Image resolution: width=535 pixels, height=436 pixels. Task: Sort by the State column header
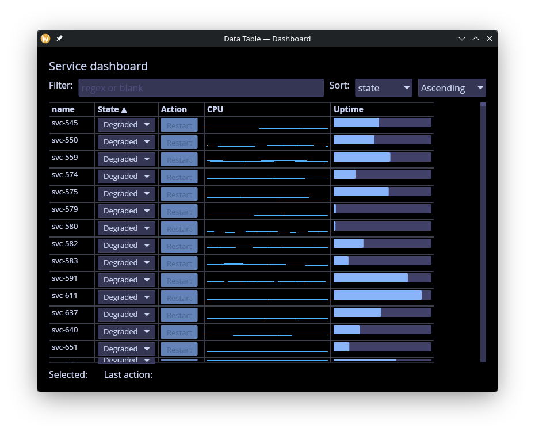click(126, 109)
